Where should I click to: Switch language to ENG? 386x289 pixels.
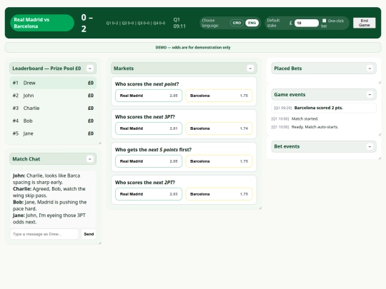(x=252, y=23)
